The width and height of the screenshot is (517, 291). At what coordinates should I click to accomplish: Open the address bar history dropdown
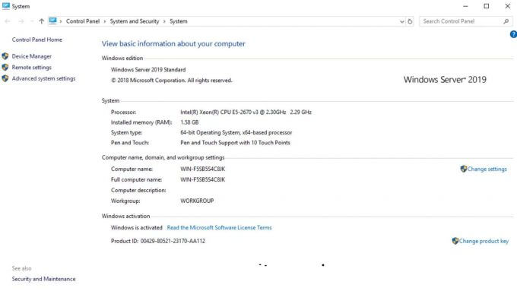pos(401,21)
